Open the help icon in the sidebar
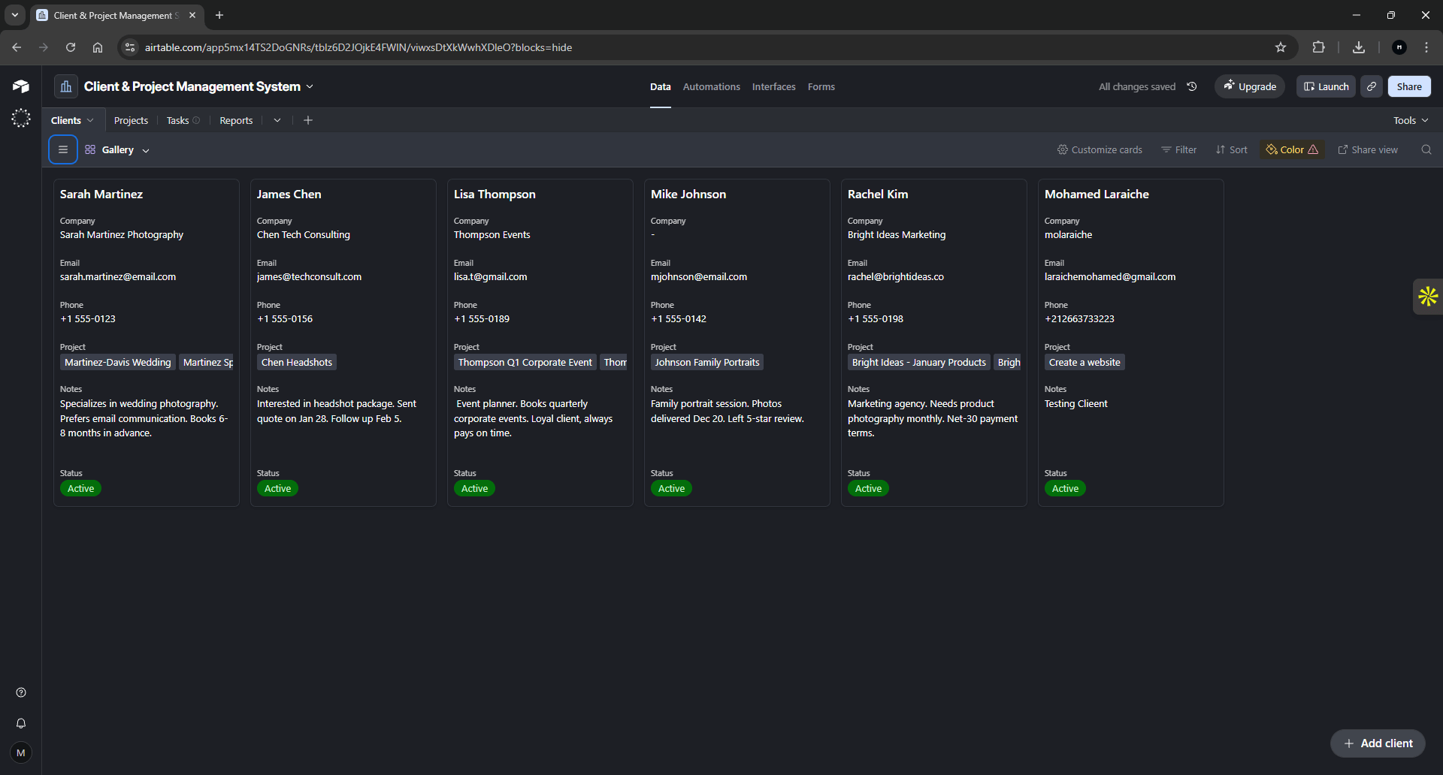Image resolution: width=1443 pixels, height=775 pixels. tap(20, 692)
